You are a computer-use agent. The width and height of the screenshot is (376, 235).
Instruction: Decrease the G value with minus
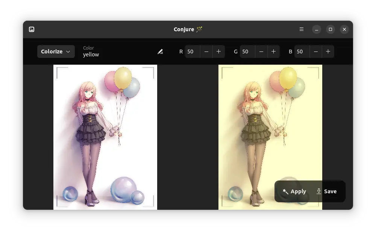[261, 52]
